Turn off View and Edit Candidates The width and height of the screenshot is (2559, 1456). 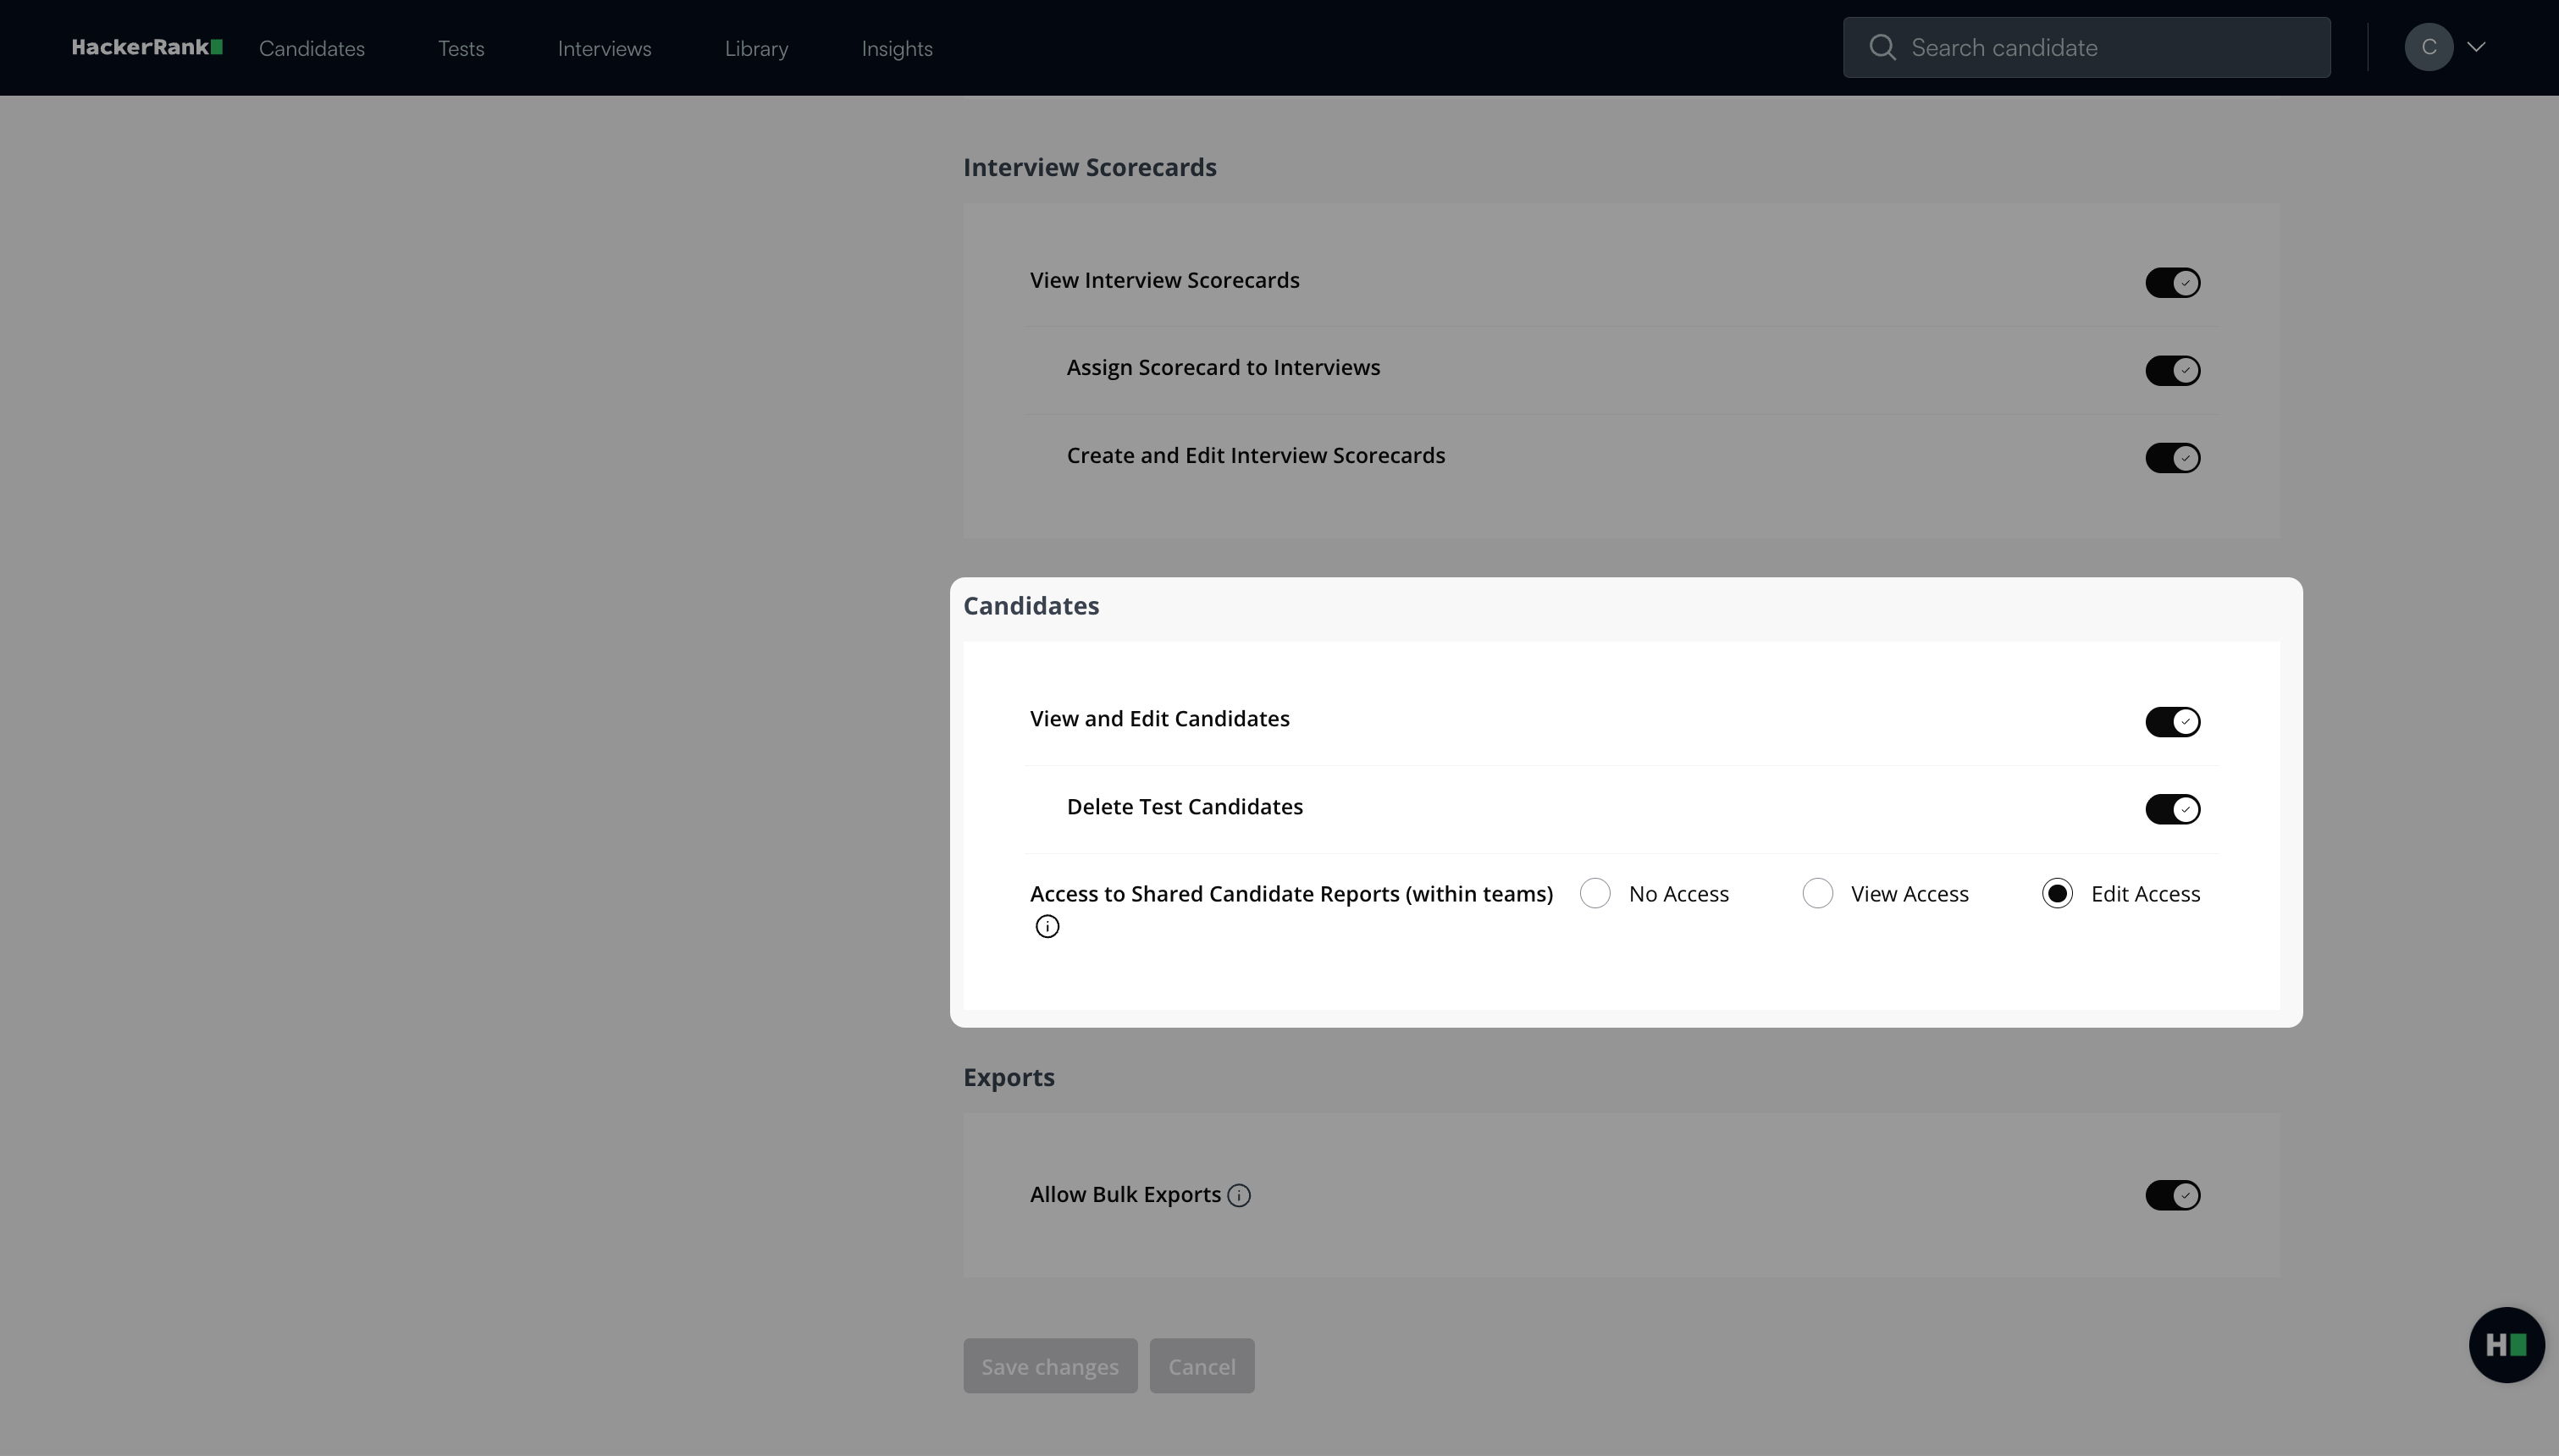pos(2172,721)
